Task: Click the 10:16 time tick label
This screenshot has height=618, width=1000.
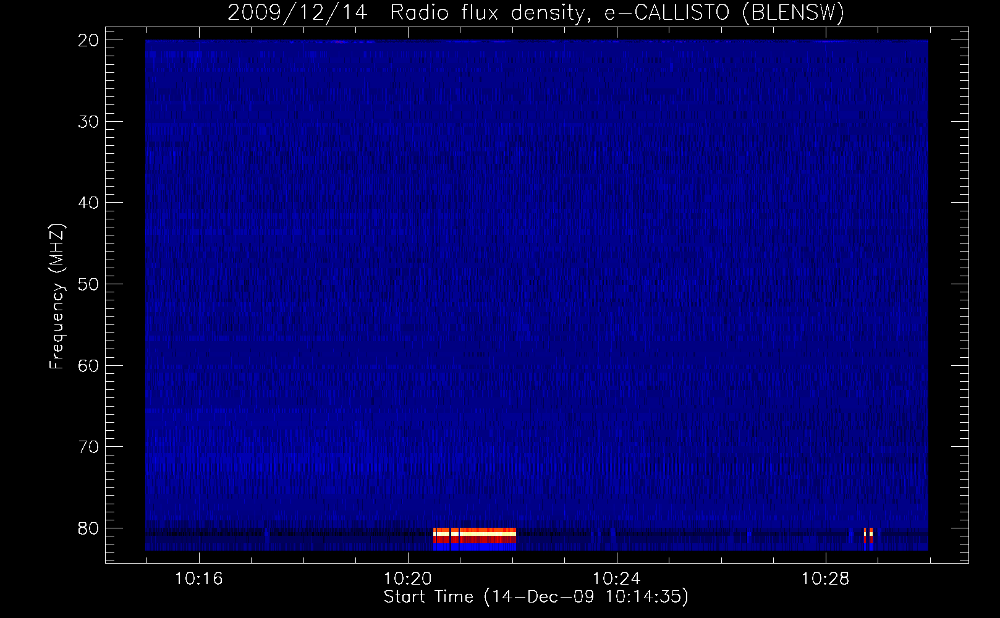Action: click(198, 579)
